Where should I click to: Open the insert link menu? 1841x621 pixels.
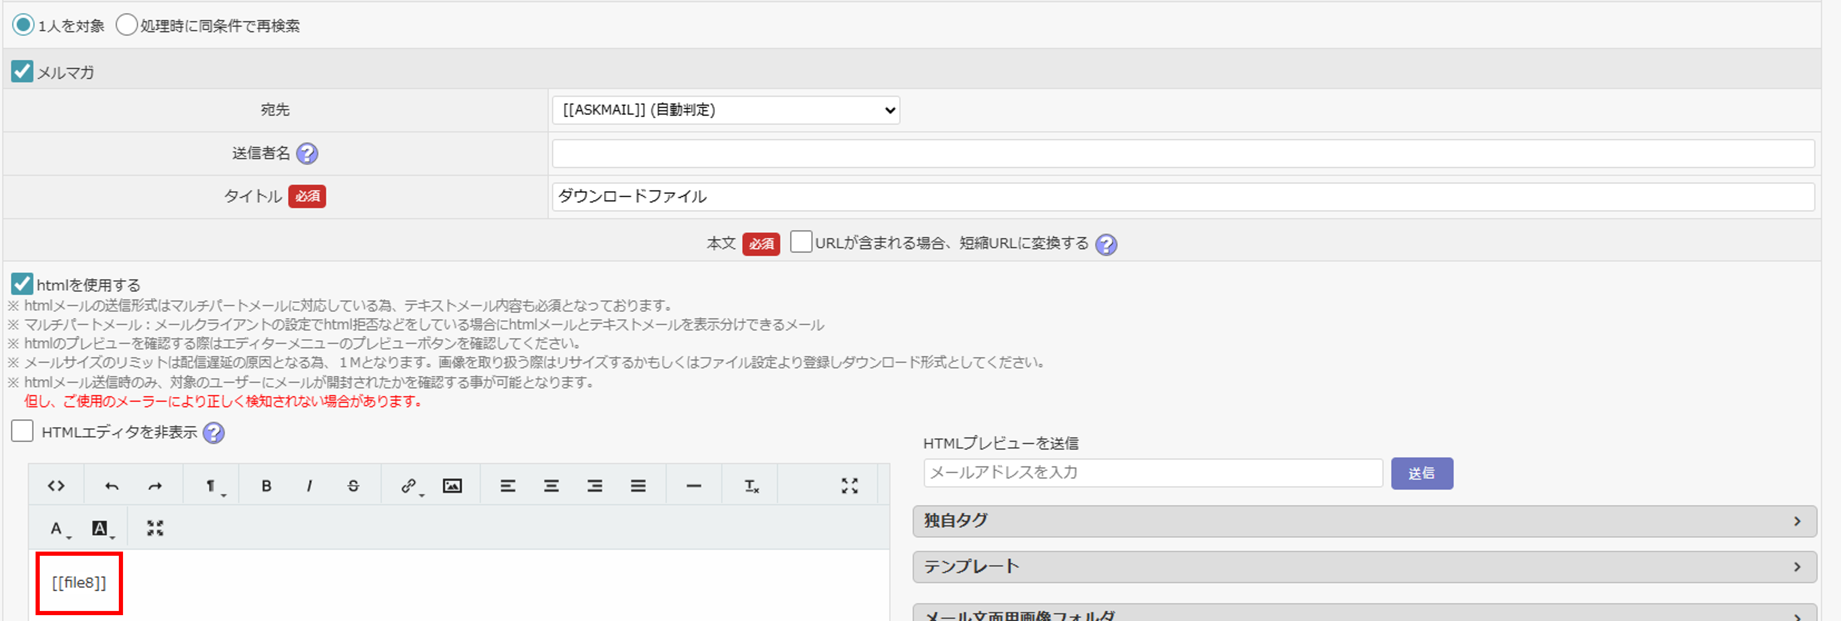pos(410,486)
